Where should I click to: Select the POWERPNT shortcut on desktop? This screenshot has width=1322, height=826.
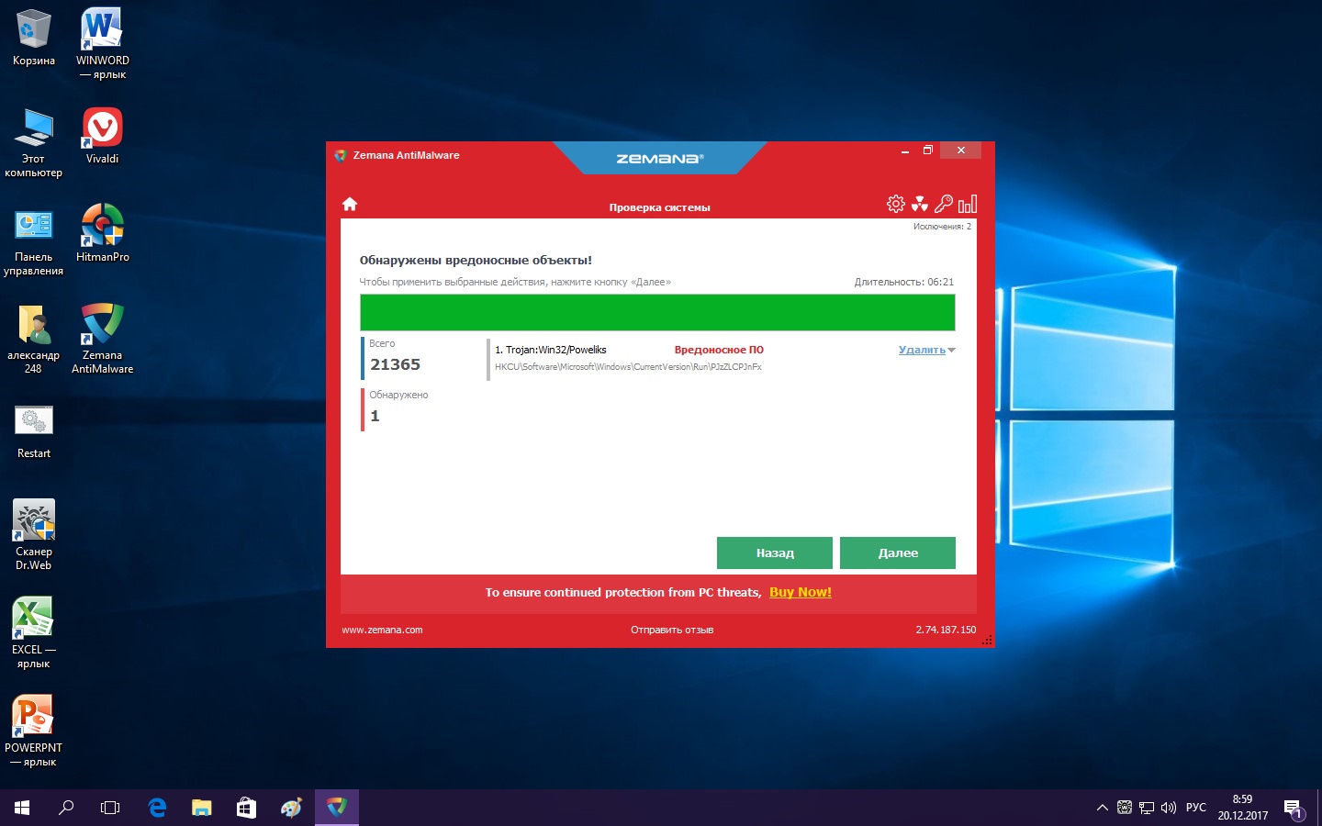tap(34, 731)
